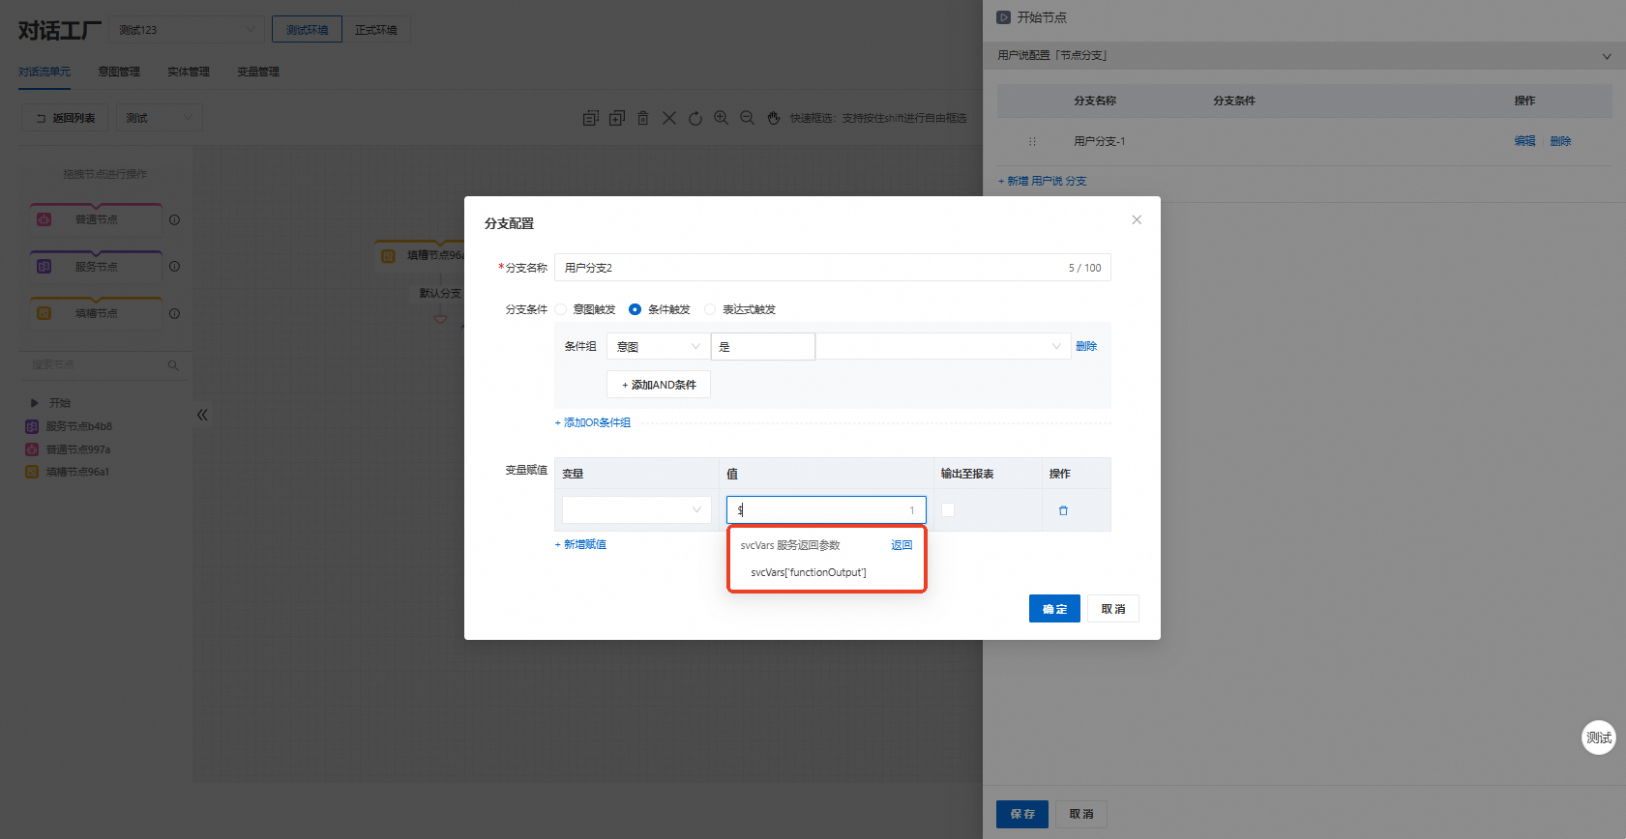Open the 测试123 project dropdown
Viewport: 1626px width, 839px height.
point(186,30)
